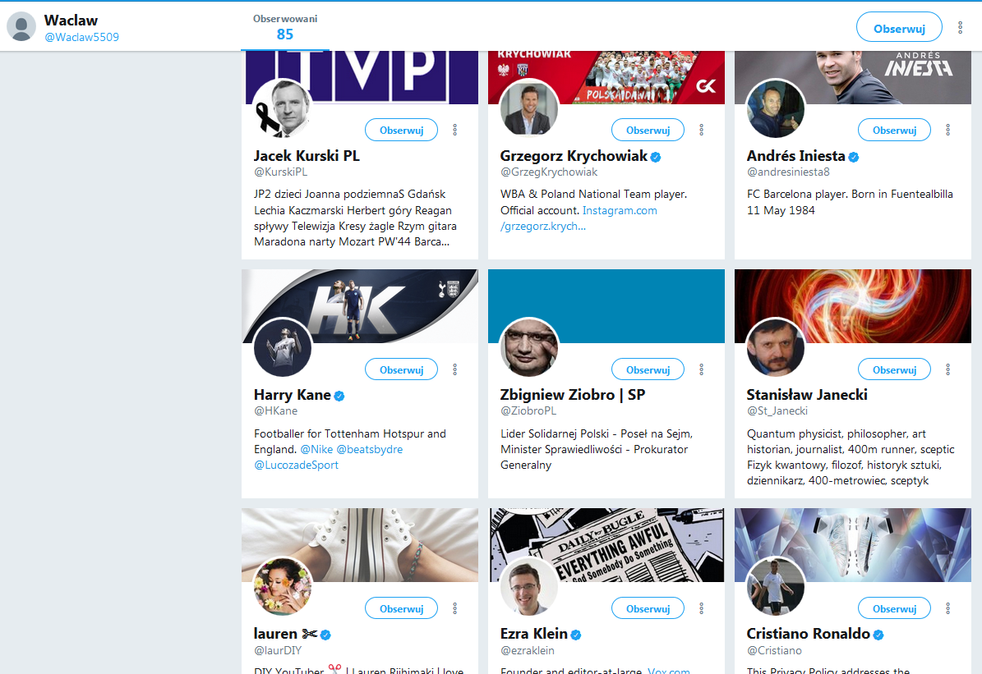
Task: Click Harry Kane's avatar image
Action: click(x=283, y=347)
